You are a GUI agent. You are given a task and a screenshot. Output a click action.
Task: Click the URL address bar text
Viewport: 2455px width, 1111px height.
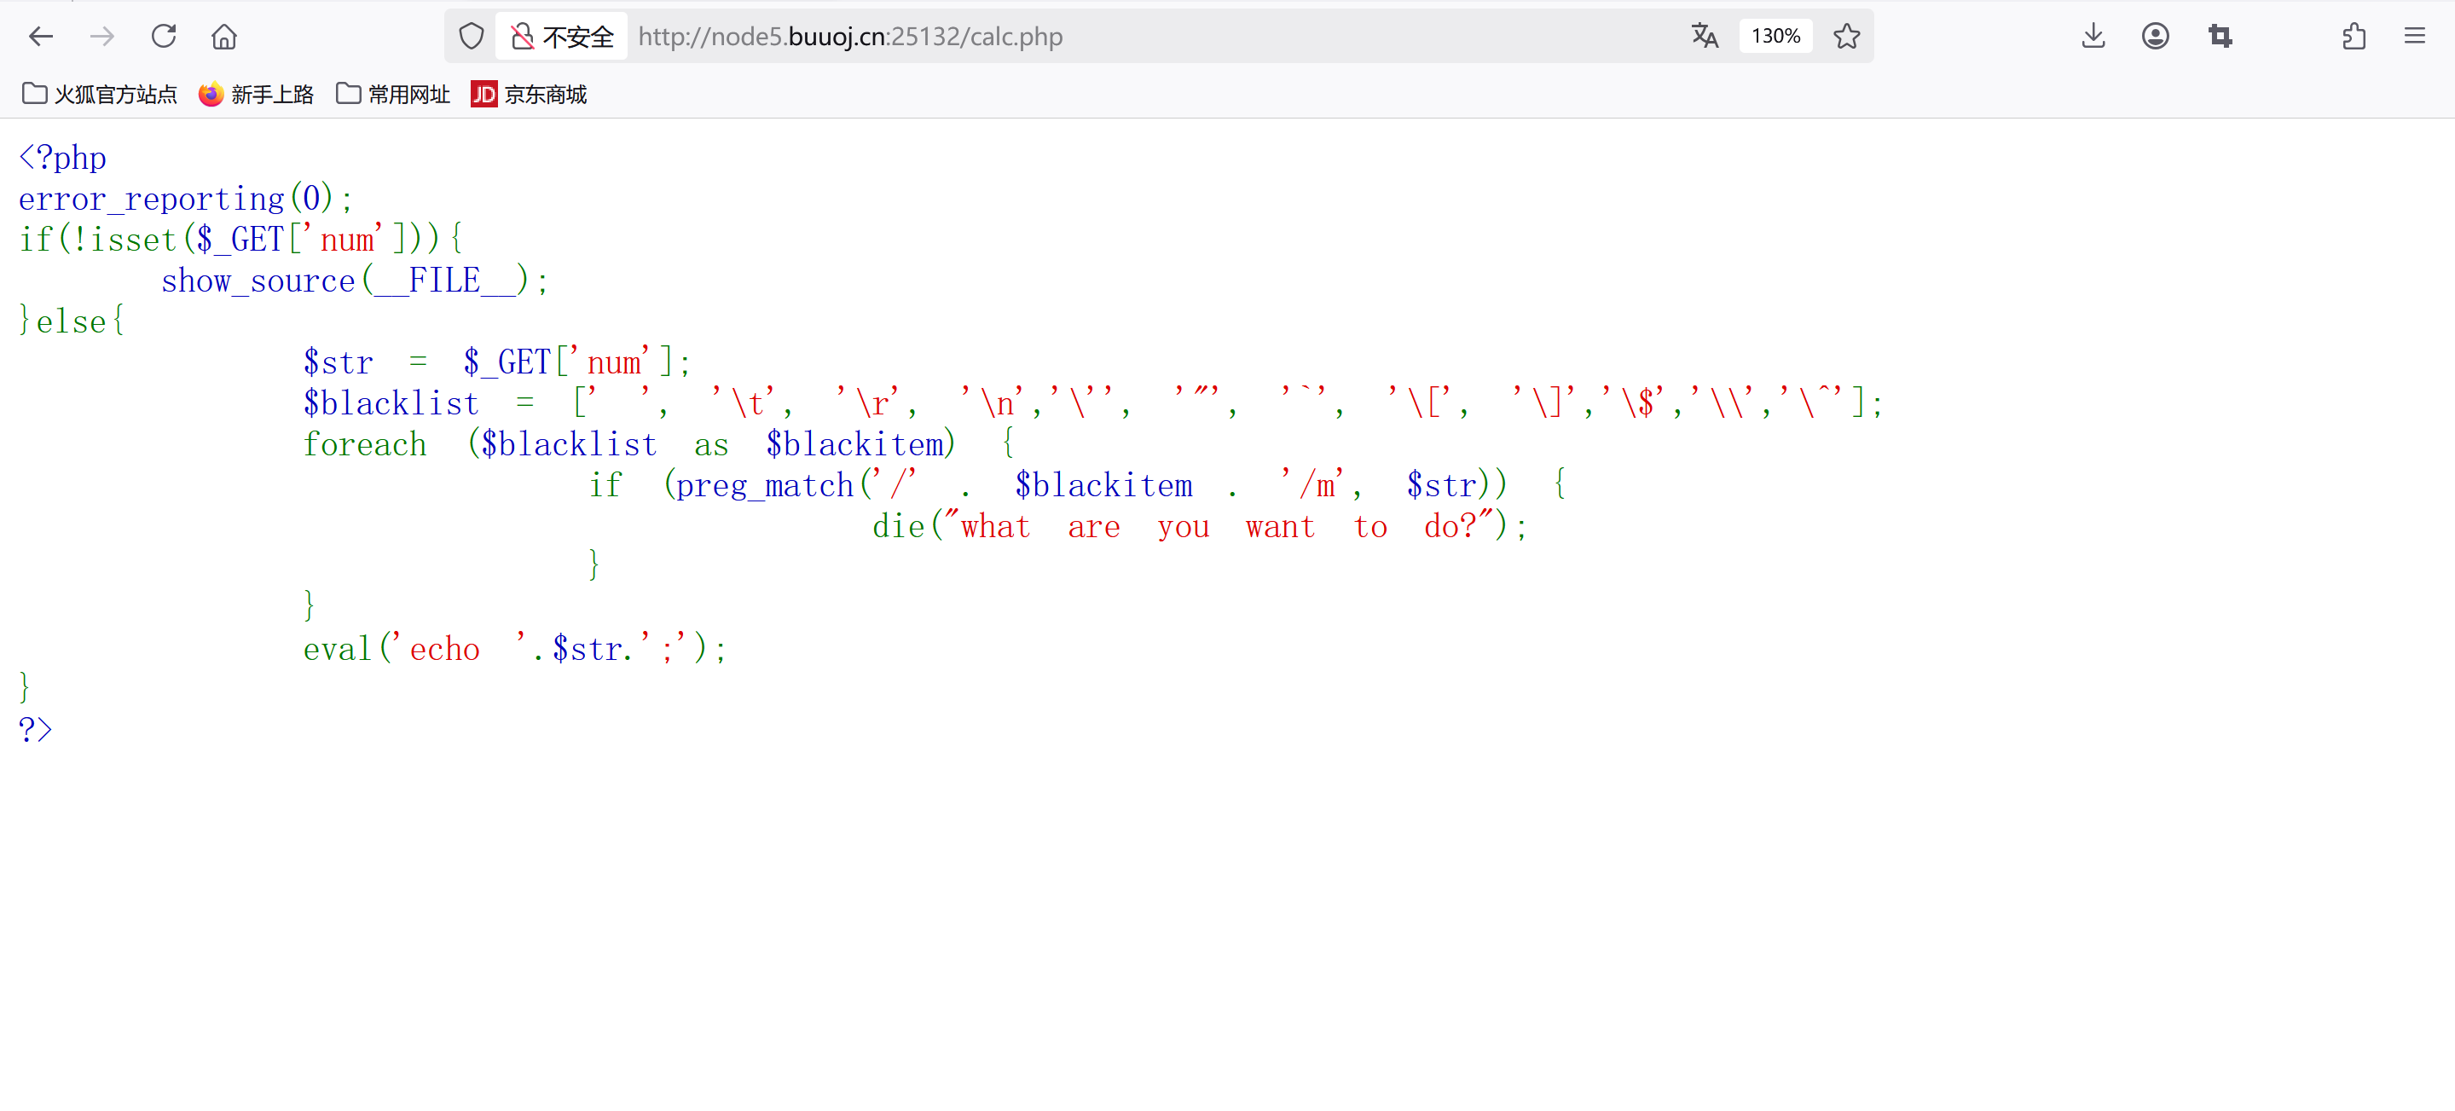[x=850, y=36]
